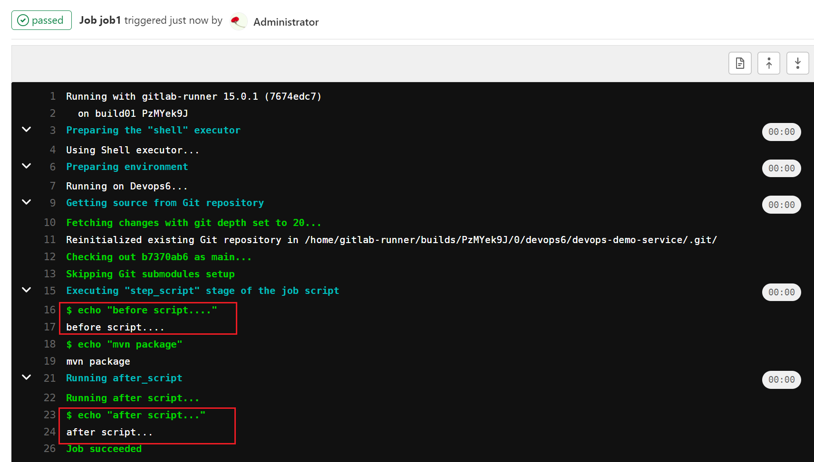814x462 pixels.
Task: Click line number 1 in log
Action: click(x=53, y=96)
